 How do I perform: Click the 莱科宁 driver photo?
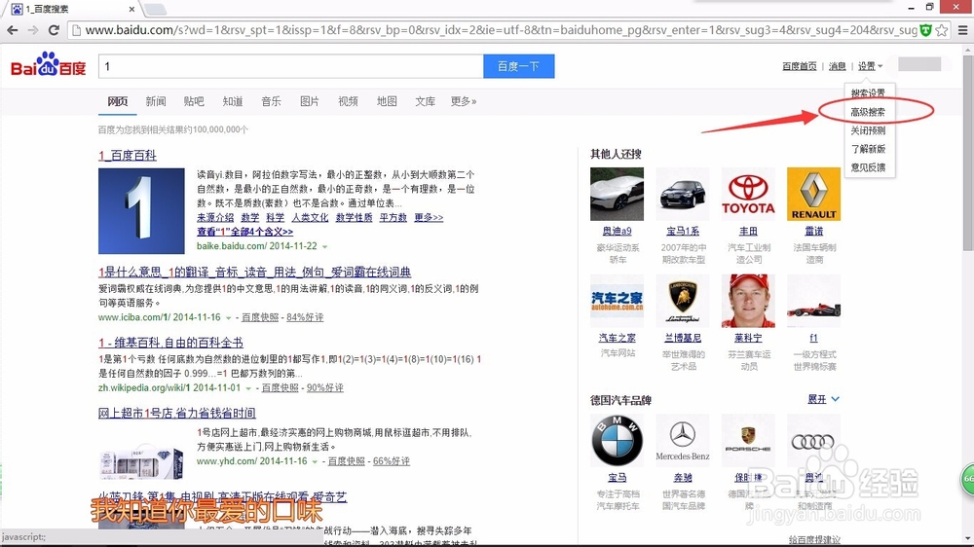[748, 301]
